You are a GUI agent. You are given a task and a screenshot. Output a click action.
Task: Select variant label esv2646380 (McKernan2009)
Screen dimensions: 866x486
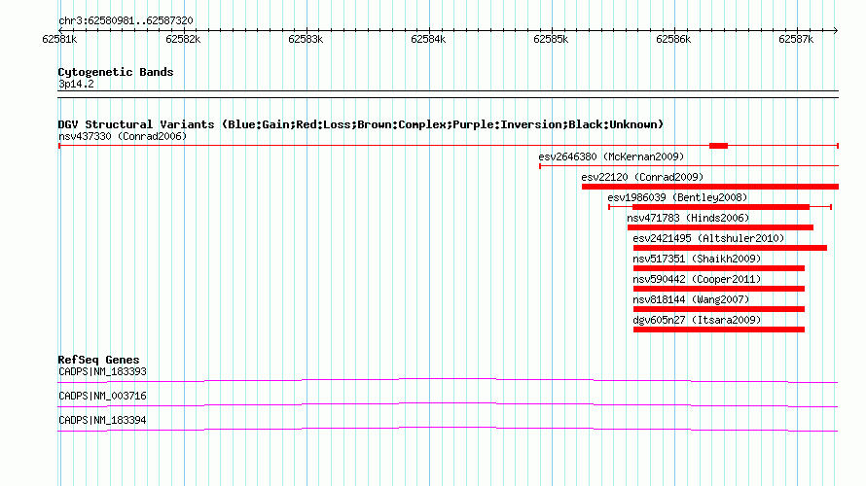coord(611,156)
